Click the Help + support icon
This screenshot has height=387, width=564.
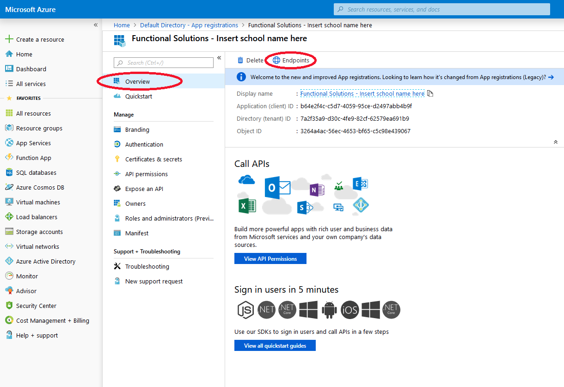click(9, 335)
